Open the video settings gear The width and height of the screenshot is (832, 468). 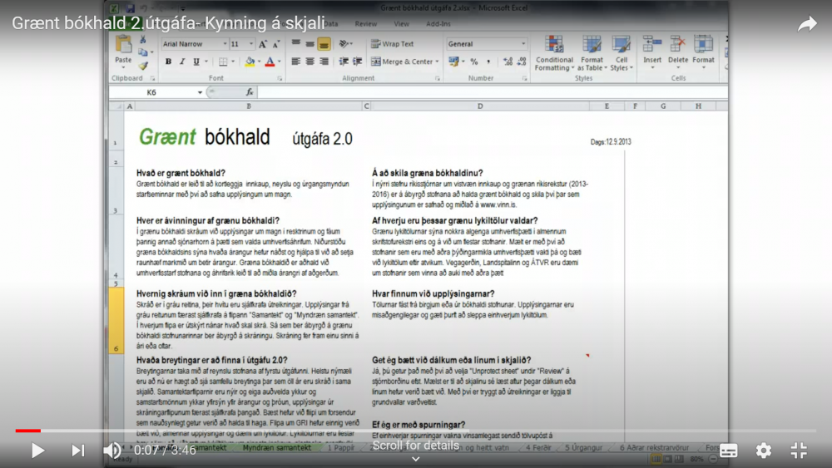point(764,451)
